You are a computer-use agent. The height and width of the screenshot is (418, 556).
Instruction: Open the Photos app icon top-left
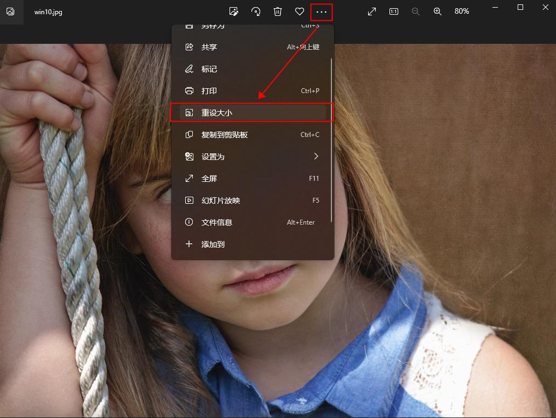pos(12,12)
